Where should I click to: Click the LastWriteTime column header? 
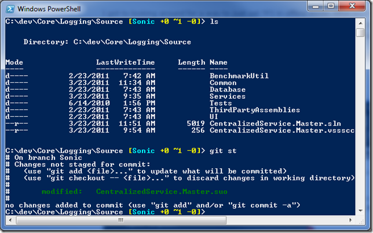point(126,62)
